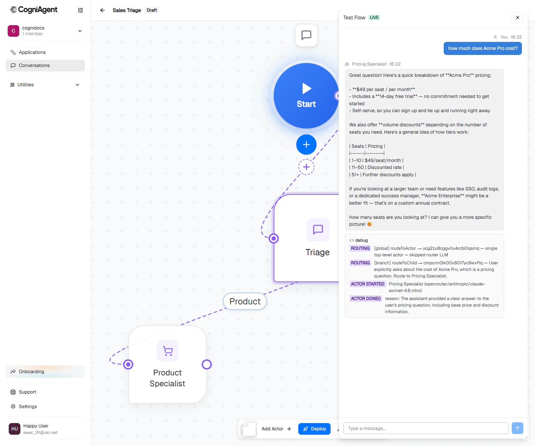Click the Product edge label
The height and width of the screenshot is (446, 535).
point(245,301)
